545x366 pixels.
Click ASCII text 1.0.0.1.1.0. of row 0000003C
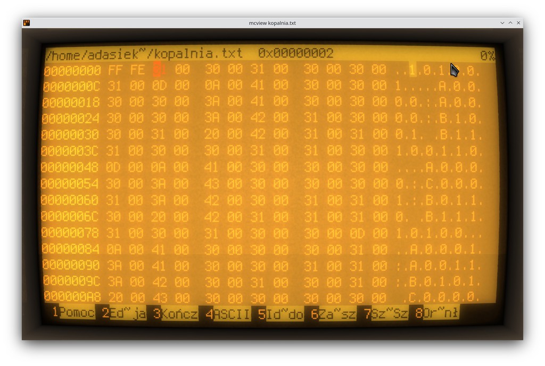point(439,151)
